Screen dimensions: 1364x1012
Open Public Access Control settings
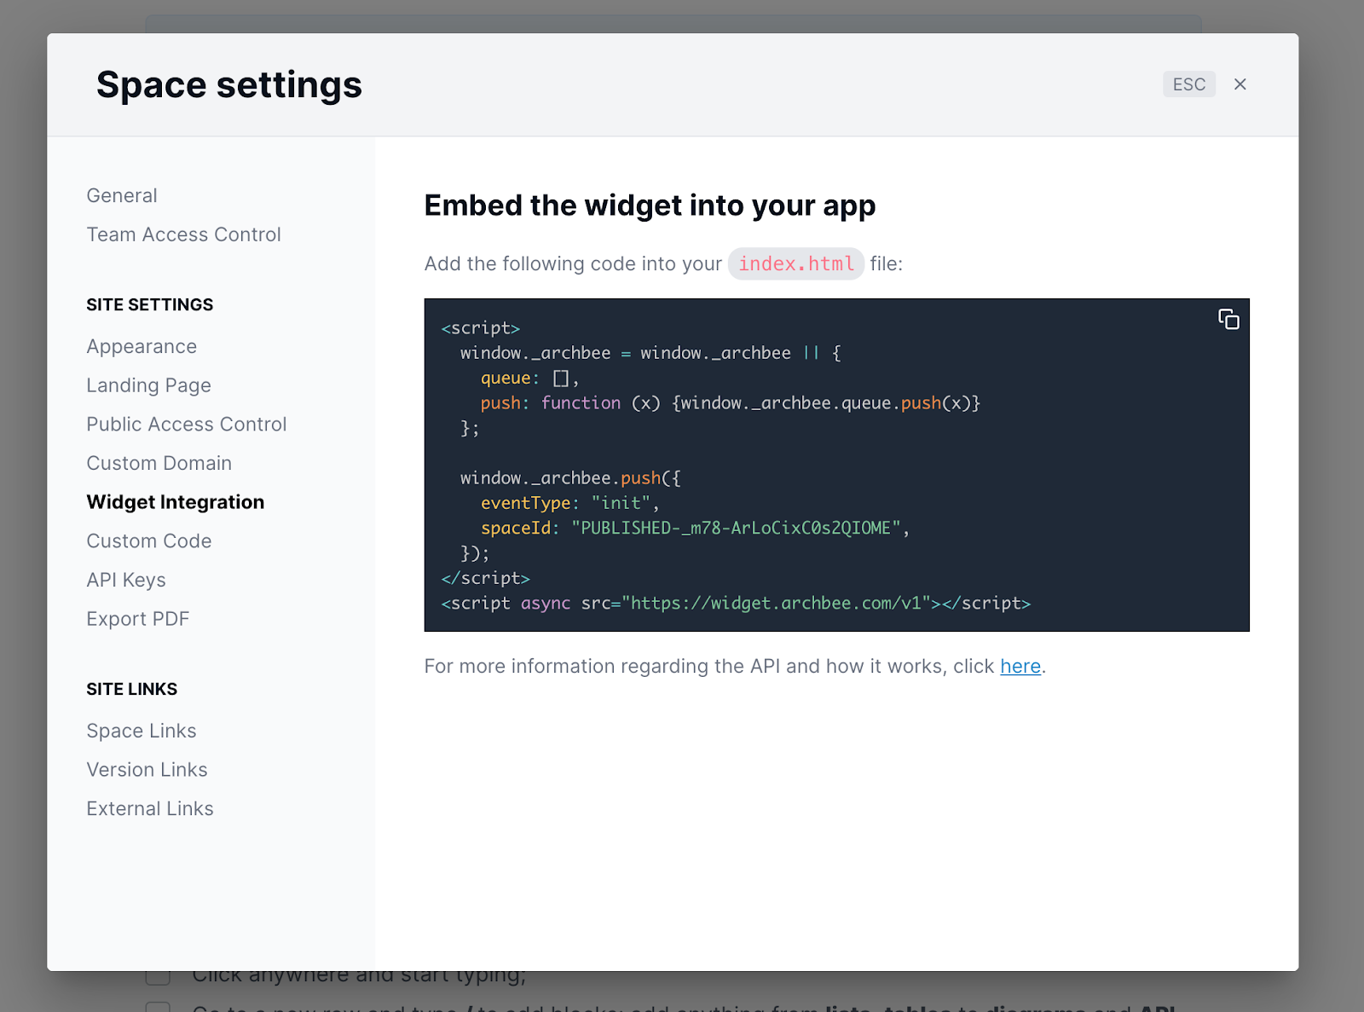click(186, 424)
